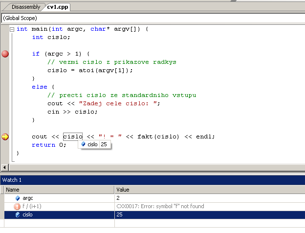The image size is (305, 233).
Task: Click the 'else' keyword
Action: (x=40, y=87)
